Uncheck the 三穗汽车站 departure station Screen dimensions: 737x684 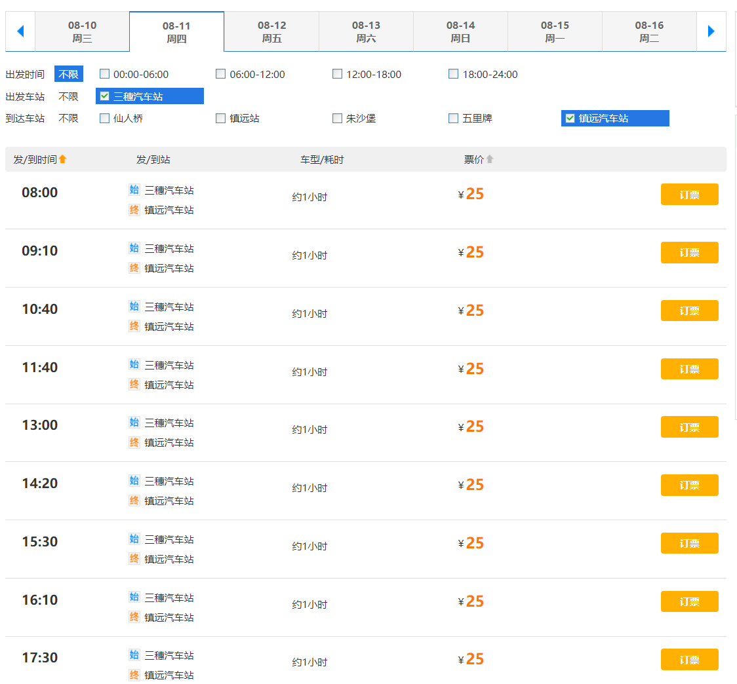tap(105, 96)
